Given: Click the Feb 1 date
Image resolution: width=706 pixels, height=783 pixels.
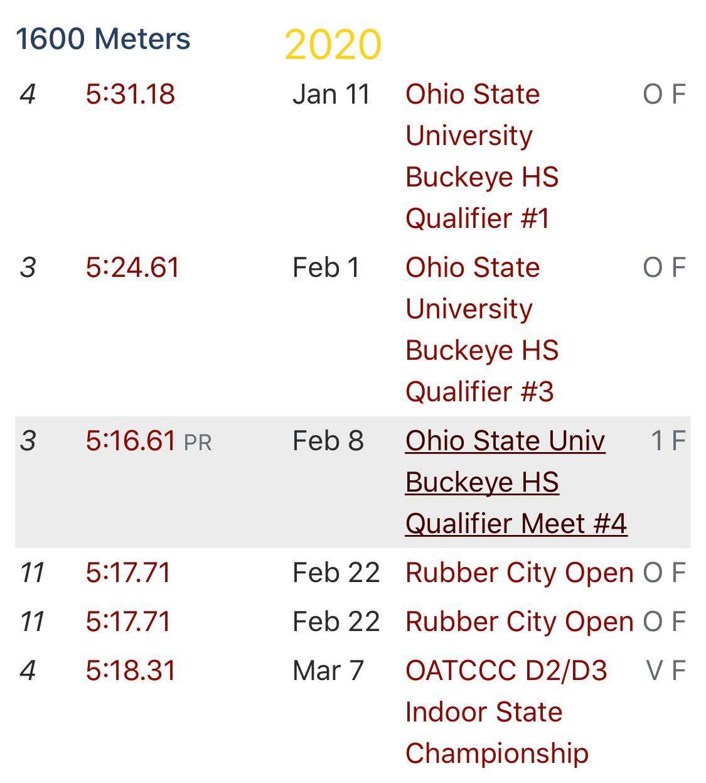Looking at the screenshot, I should (326, 268).
